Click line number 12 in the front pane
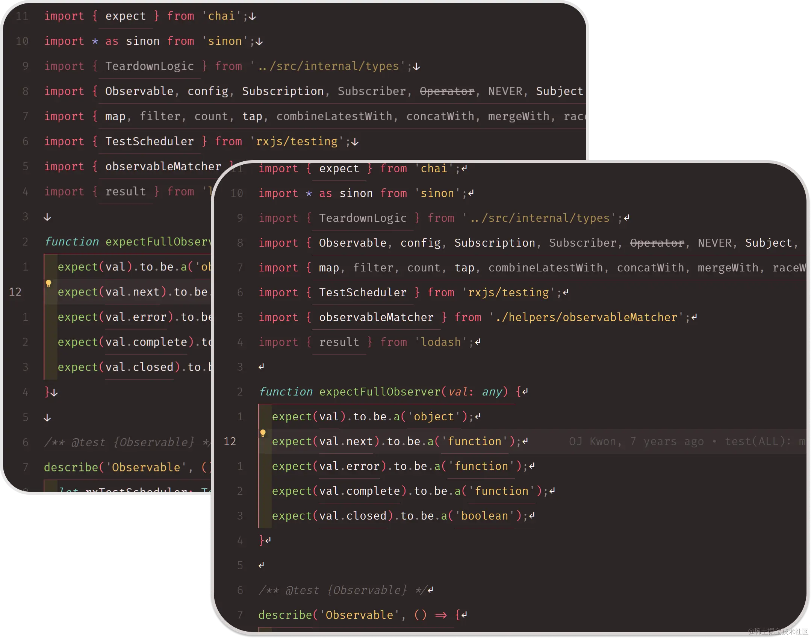Screen dimensions: 811x638 [230, 441]
